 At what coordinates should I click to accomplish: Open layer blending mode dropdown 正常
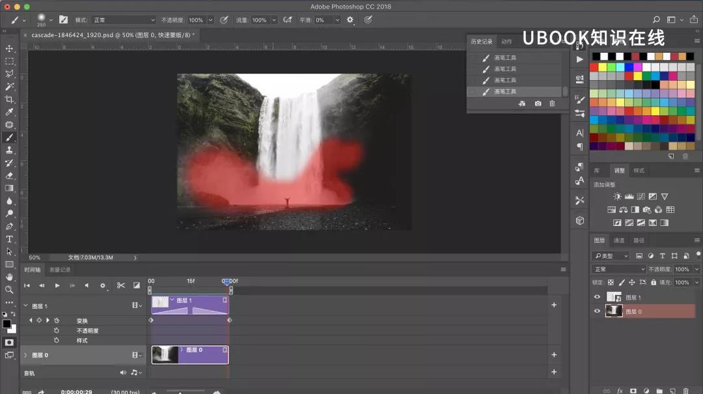619,269
